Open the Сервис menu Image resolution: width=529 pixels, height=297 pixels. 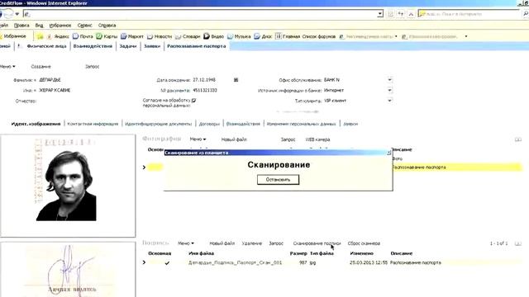pos(84,26)
